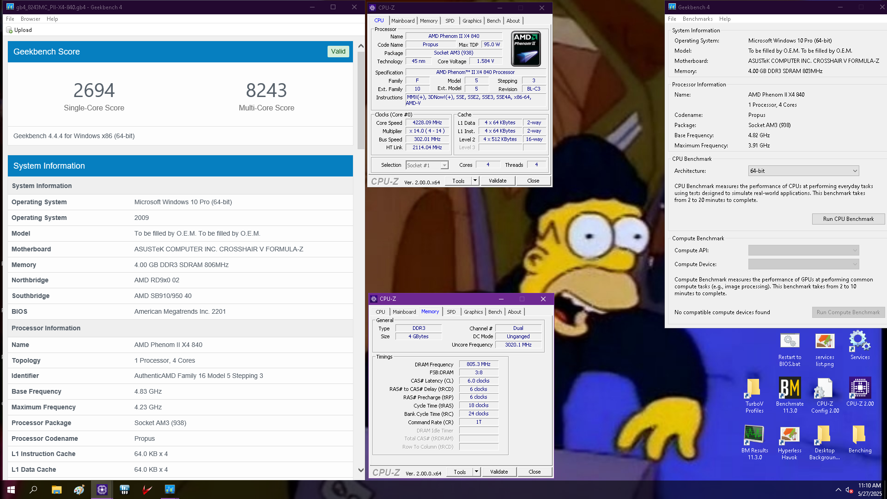Click the Windows Start button
This screenshot has width=887, height=499.
pos(11,489)
